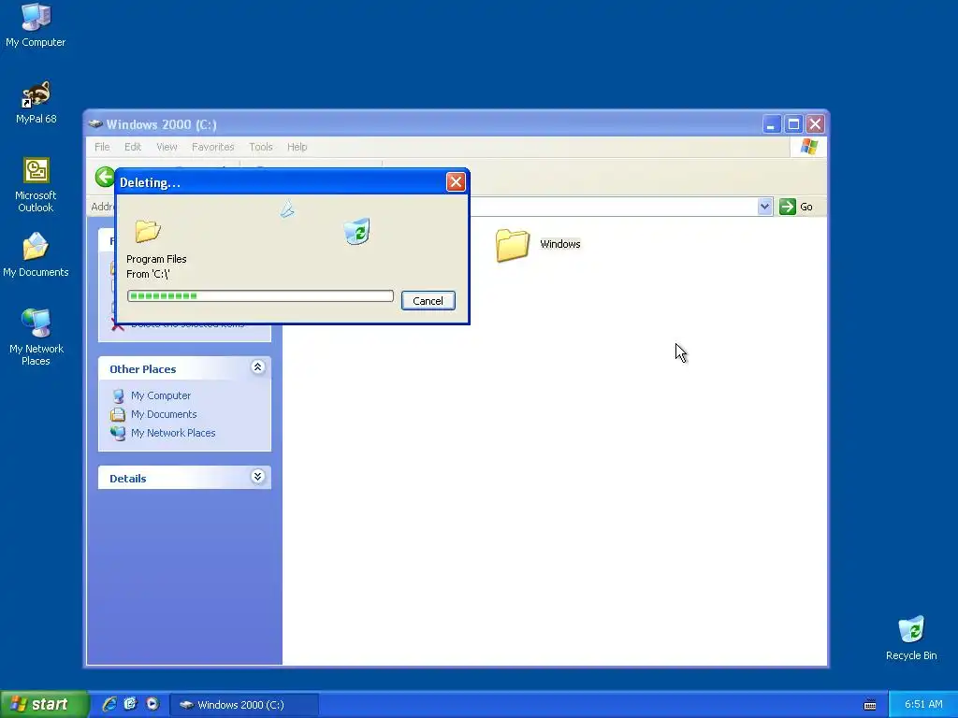Select the Windows folder in Explorer

click(x=538, y=245)
